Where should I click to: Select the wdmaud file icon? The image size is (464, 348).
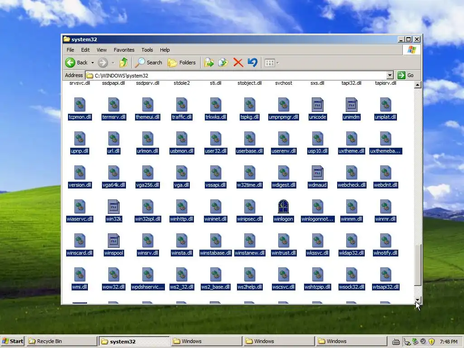pos(318,173)
